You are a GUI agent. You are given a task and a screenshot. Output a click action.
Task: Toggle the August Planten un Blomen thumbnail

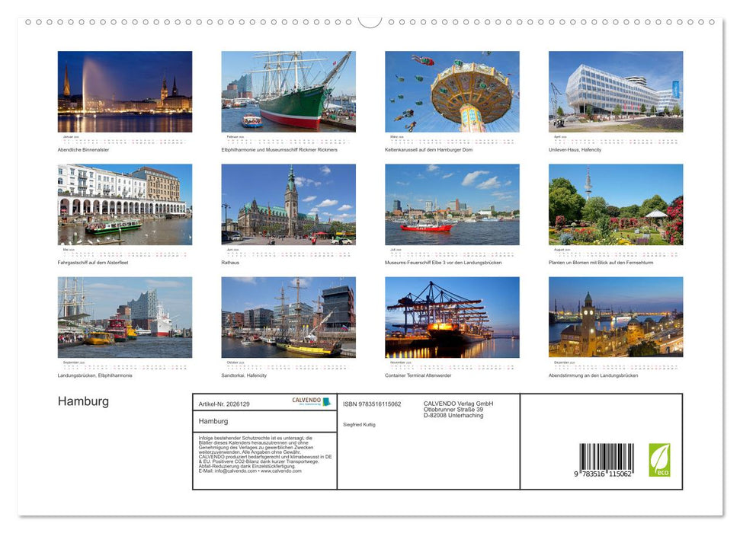(x=614, y=204)
